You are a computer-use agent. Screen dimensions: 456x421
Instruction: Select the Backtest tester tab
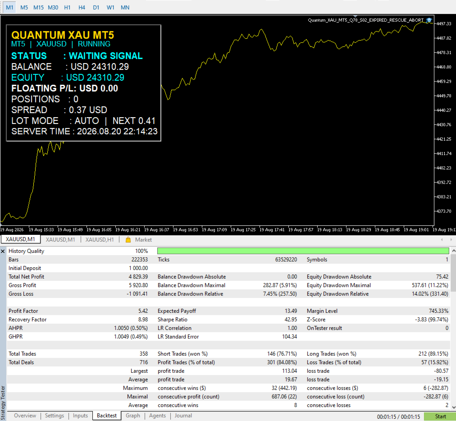coord(107,416)
